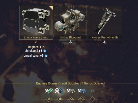The height and width of the screenshot is (103, 138).
Task: Click the shirokamii player name
Action: (31, 51)
